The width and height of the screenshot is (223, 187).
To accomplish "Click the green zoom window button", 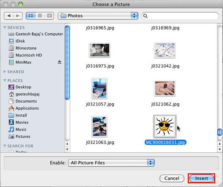I will (x=20, y=4).
